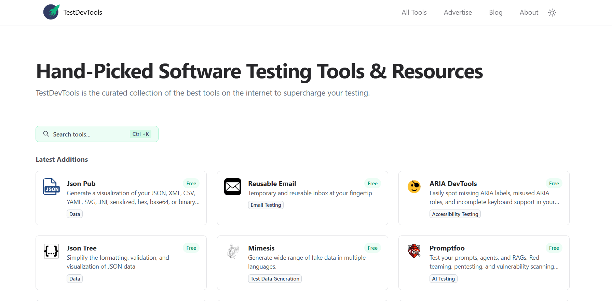Open the All Tools menu item

tap(414, 12)
